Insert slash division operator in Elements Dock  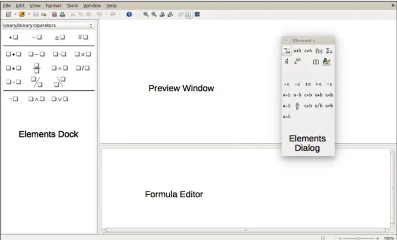[x=83, y=68]
